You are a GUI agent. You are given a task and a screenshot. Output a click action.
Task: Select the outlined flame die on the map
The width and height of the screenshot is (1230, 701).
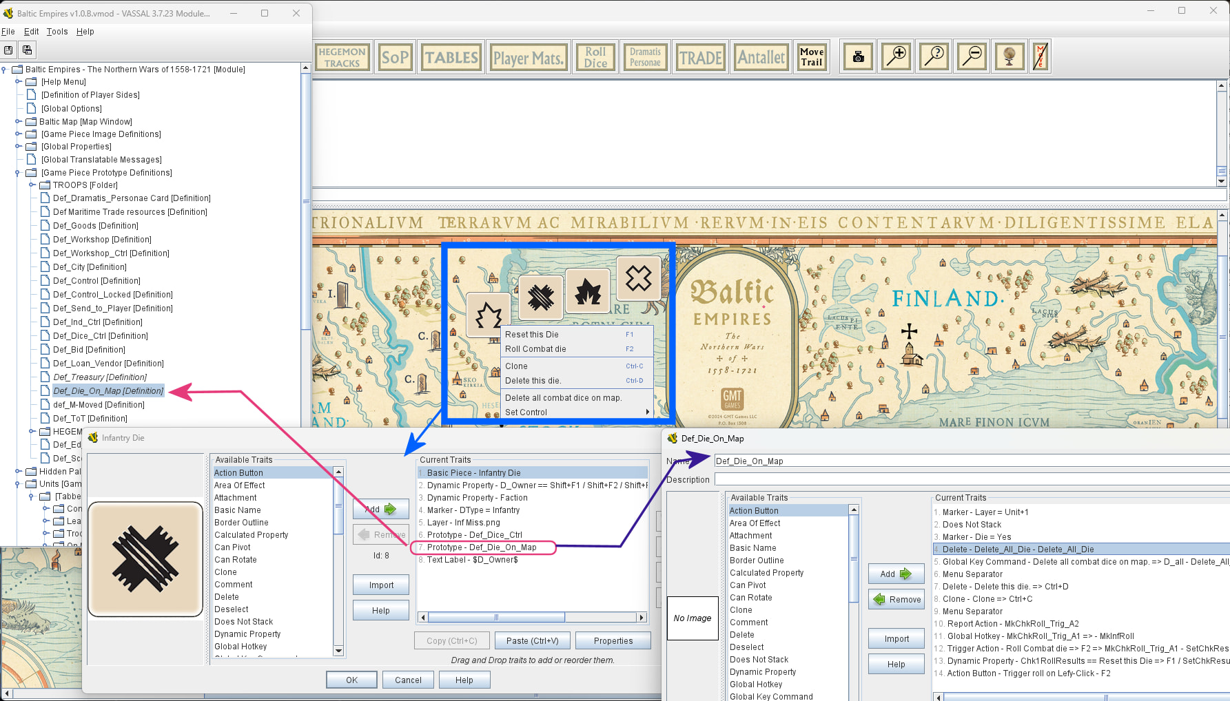pos(489,315)
